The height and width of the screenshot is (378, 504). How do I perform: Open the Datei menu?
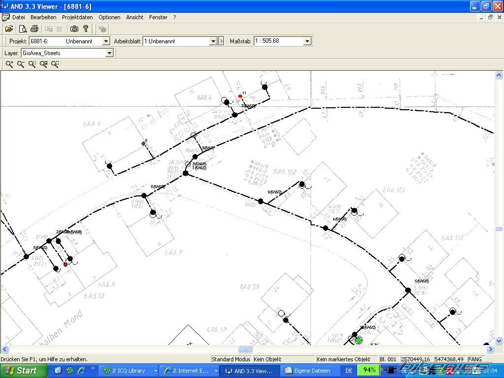tap(19, 17)
